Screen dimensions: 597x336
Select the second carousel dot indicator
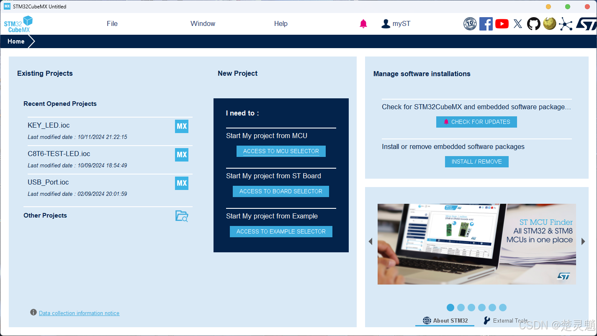click(x=461, y=308)
